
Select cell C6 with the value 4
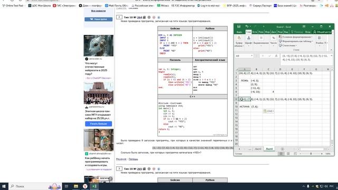click(x=268, y=92)
